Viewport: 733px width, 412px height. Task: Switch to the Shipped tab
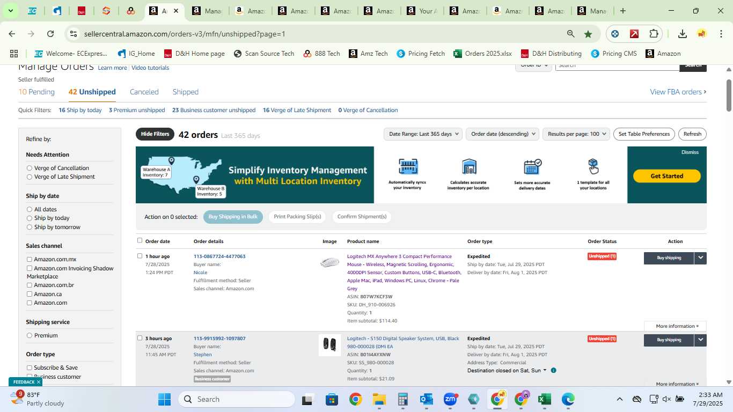186,92
